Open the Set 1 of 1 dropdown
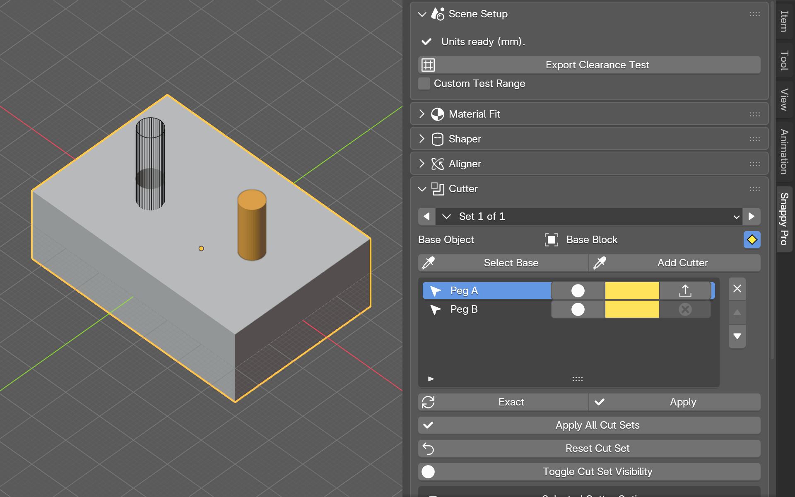The height and width of the screenshot is (497, 795). (589, 217)
